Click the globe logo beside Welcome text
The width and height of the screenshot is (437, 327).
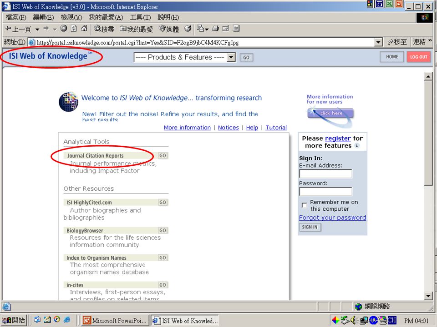coord(68,102)
